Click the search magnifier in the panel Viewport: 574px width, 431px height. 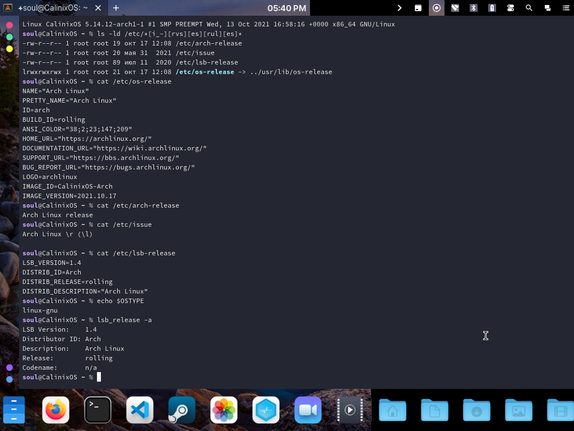click(529, 8)
